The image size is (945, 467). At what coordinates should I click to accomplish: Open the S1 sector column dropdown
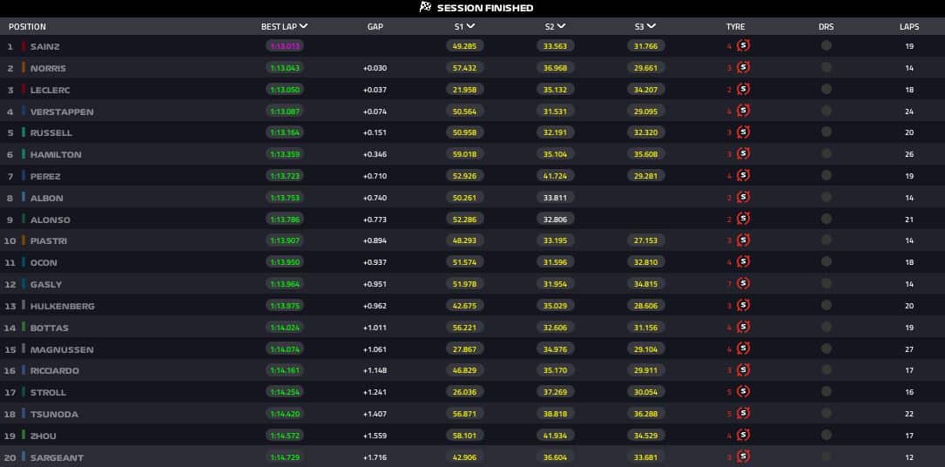click(470, 26)
